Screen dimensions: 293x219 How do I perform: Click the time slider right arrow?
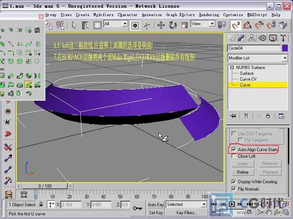(x=70, y=186)
